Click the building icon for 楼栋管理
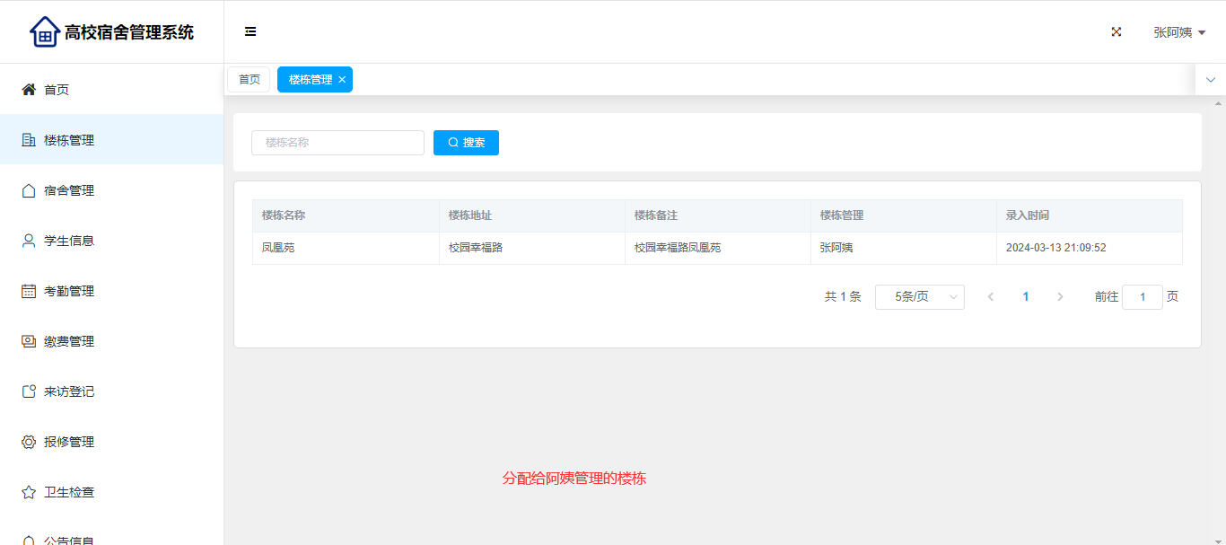Image resolution: width=1226 pixels, height=545 pixels. click(29, 140)
